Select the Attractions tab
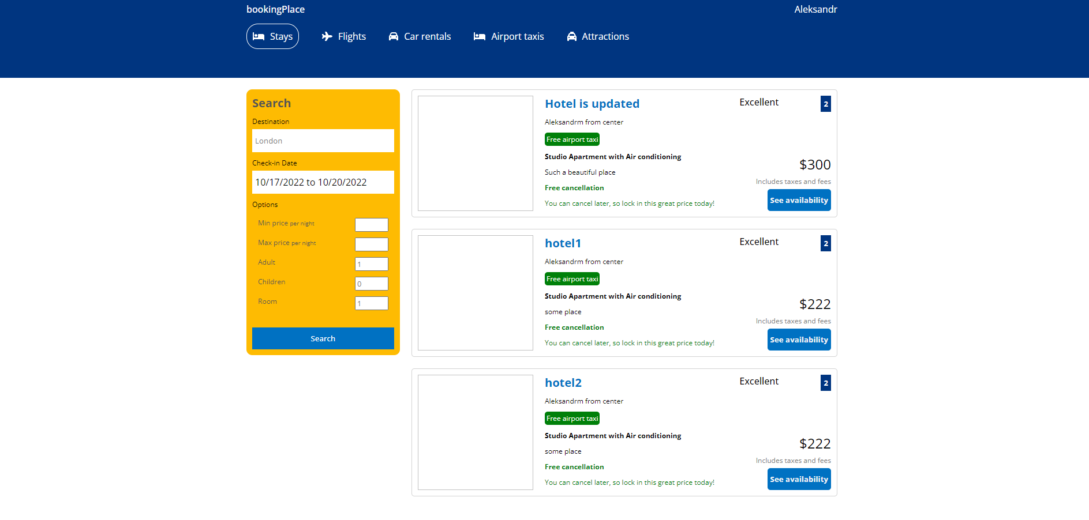 [x=598, y=36]
